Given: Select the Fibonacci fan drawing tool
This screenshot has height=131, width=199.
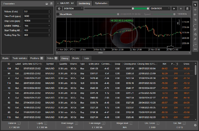Looking at the screenshot, I should (195, 39).
